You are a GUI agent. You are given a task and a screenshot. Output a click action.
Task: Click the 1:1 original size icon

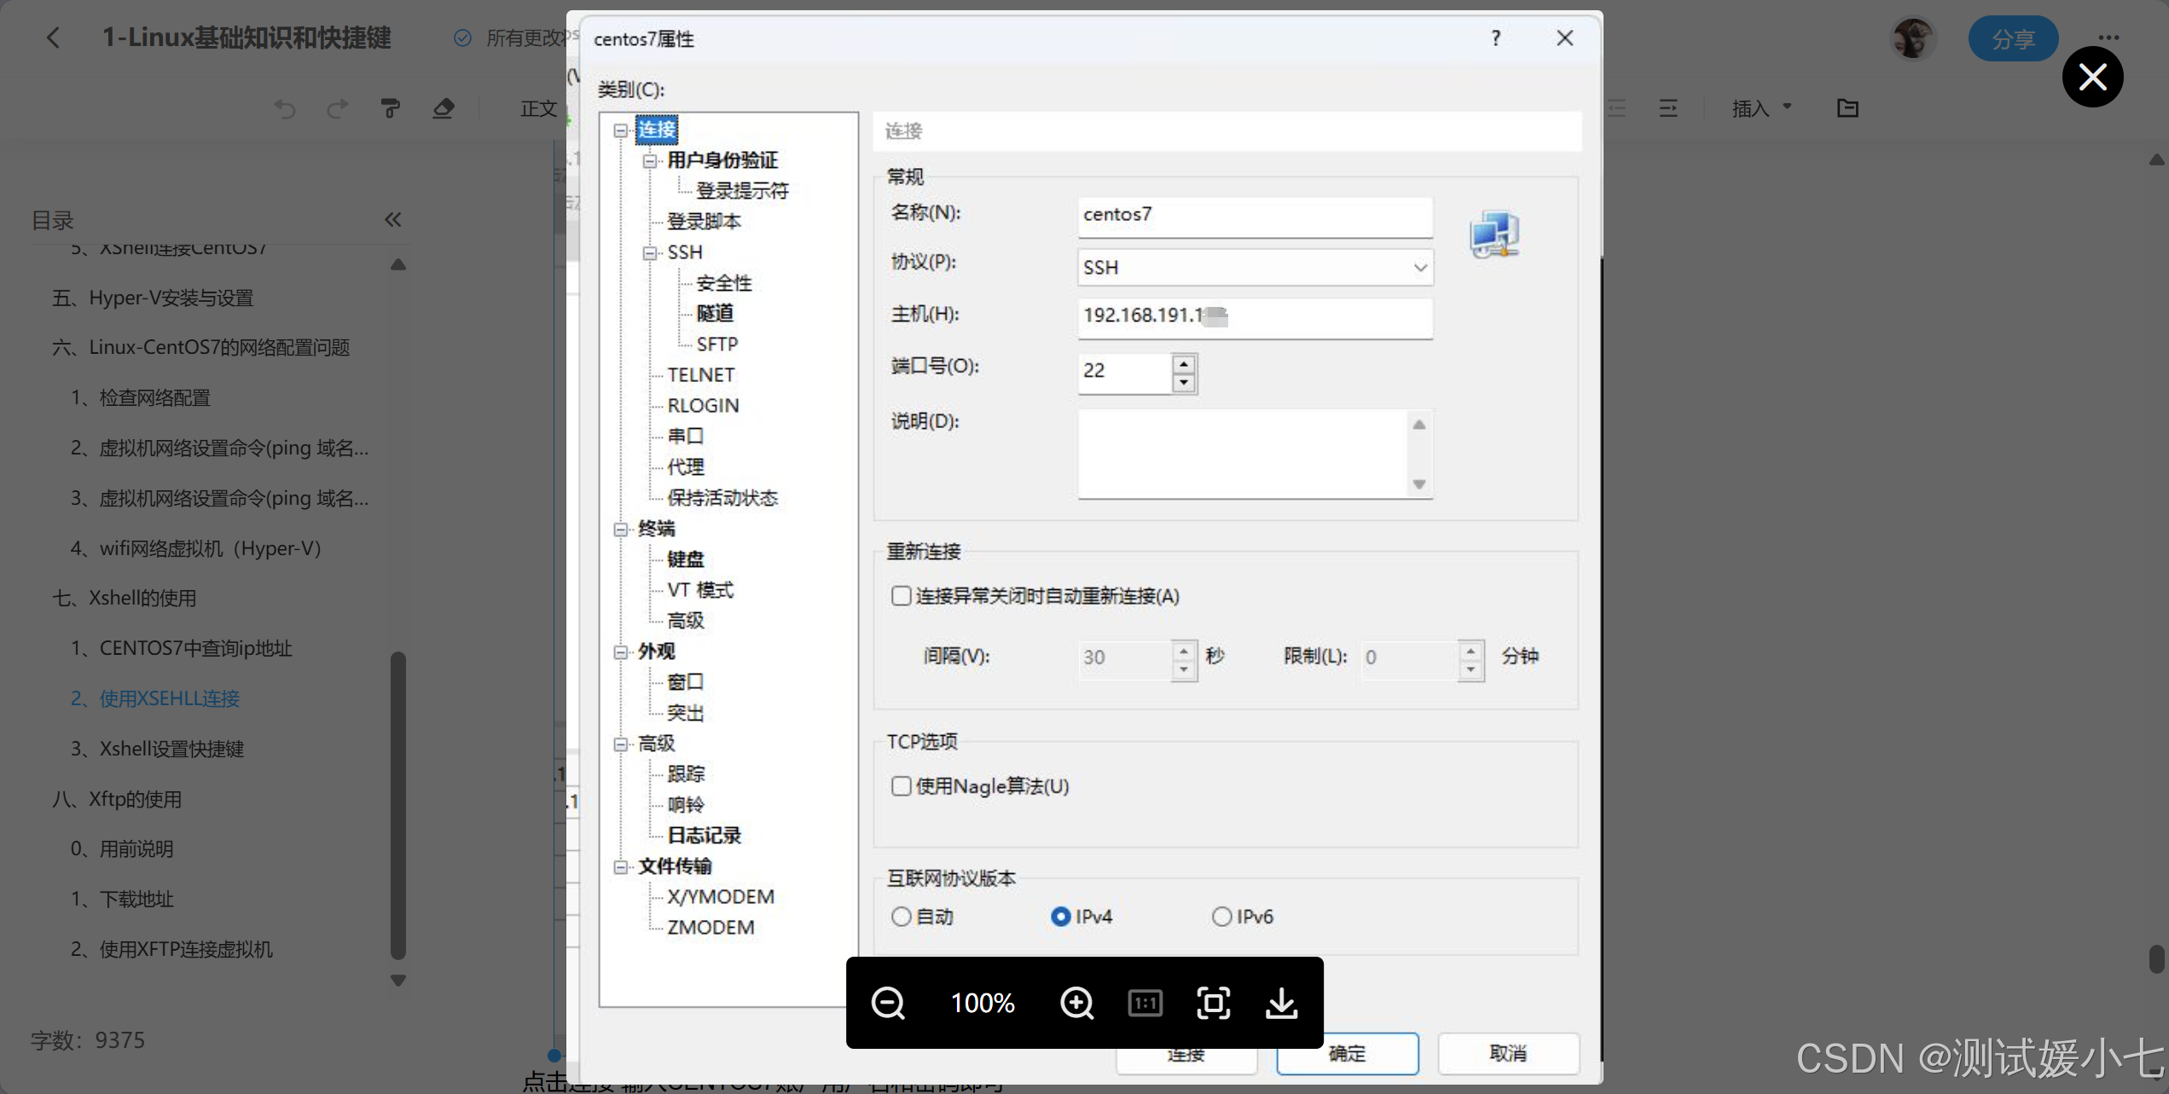(1145, 1003)
